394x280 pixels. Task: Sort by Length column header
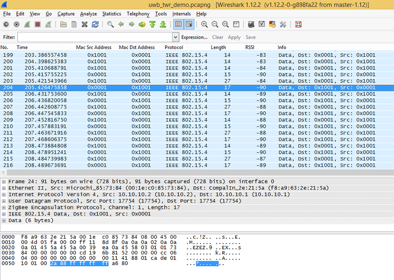tap(227, 47)
